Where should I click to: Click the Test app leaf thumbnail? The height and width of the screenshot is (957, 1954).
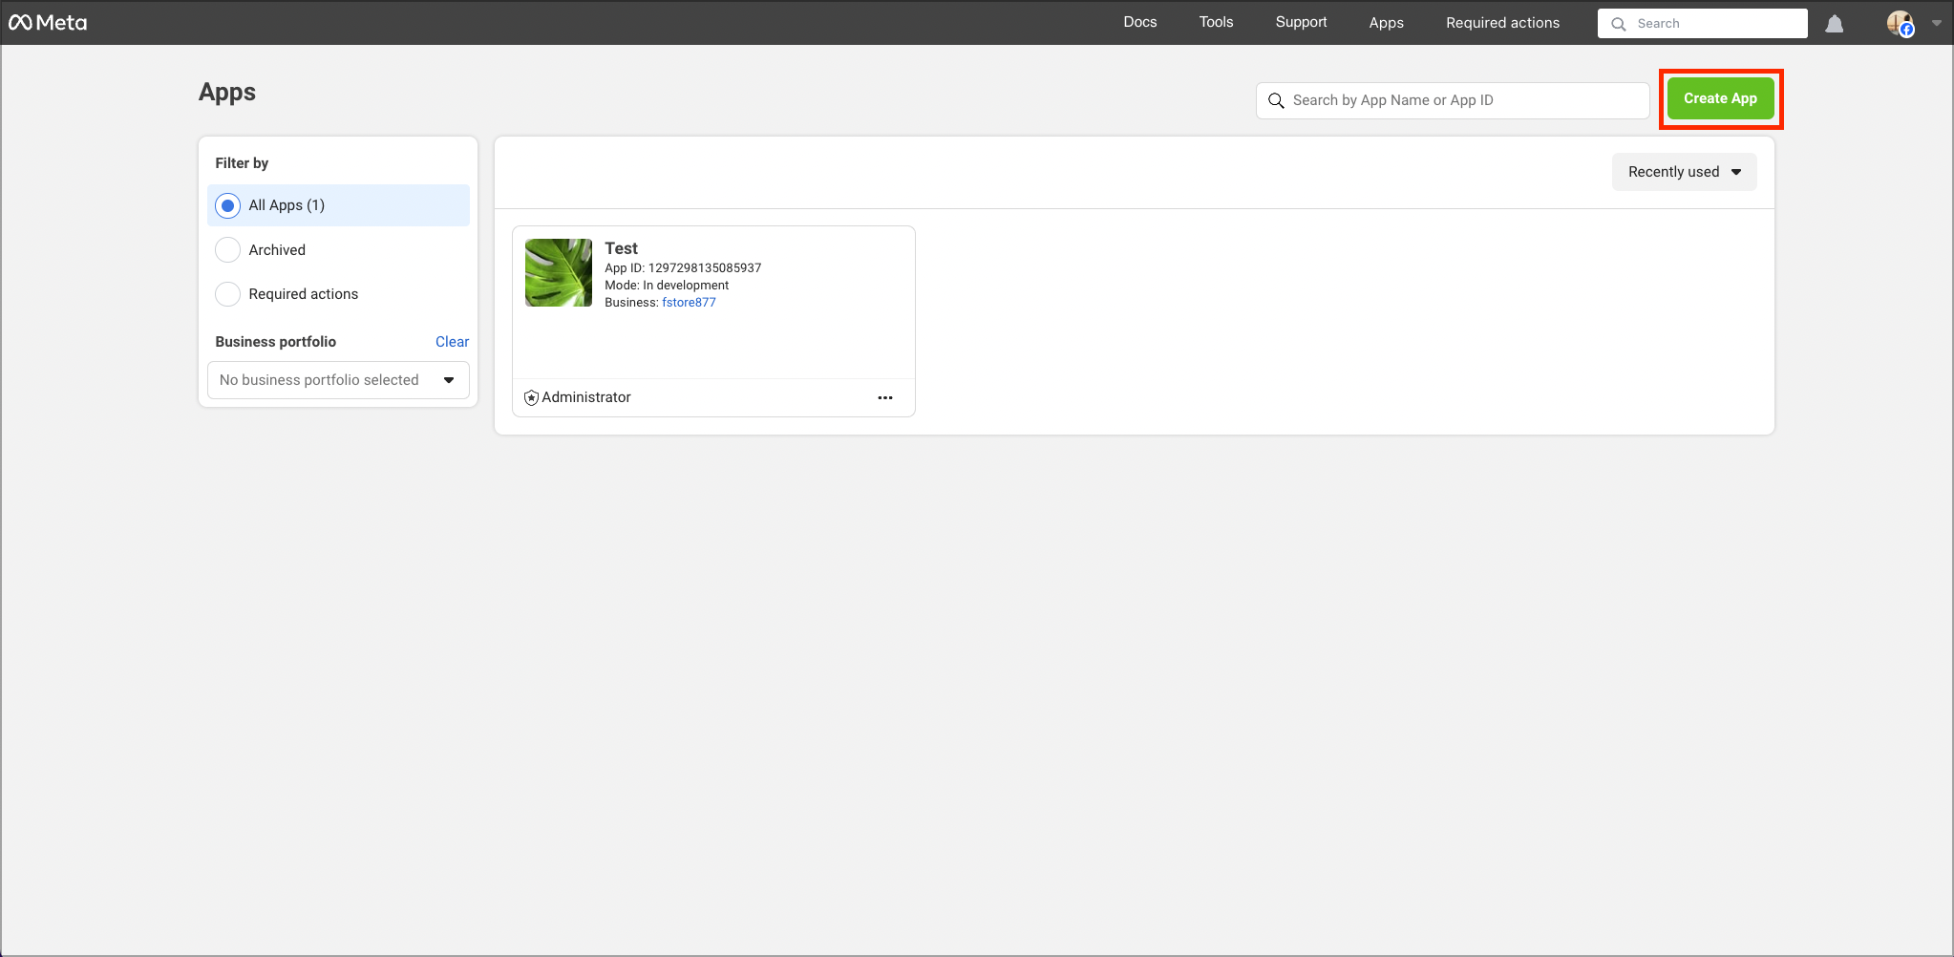pos(559,272)
